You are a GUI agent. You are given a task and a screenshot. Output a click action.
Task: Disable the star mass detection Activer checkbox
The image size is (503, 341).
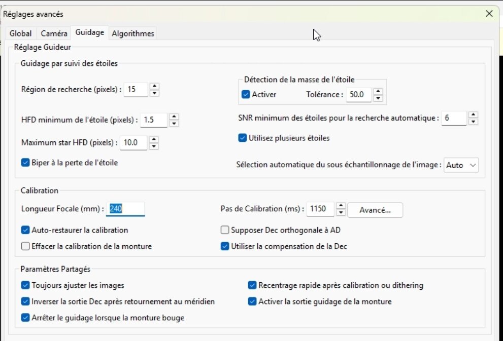[x=246, y=94]
